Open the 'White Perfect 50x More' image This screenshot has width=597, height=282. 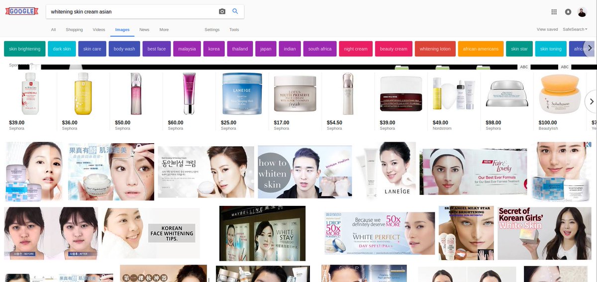coord(380,233)
